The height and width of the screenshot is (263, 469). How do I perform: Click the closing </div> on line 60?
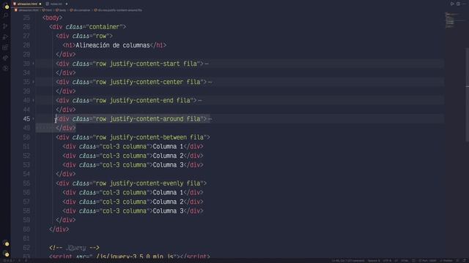(59, 229)
